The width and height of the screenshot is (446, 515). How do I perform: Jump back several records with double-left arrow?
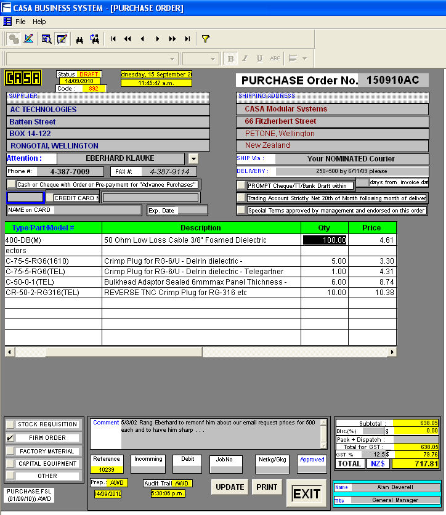point(128,39)
